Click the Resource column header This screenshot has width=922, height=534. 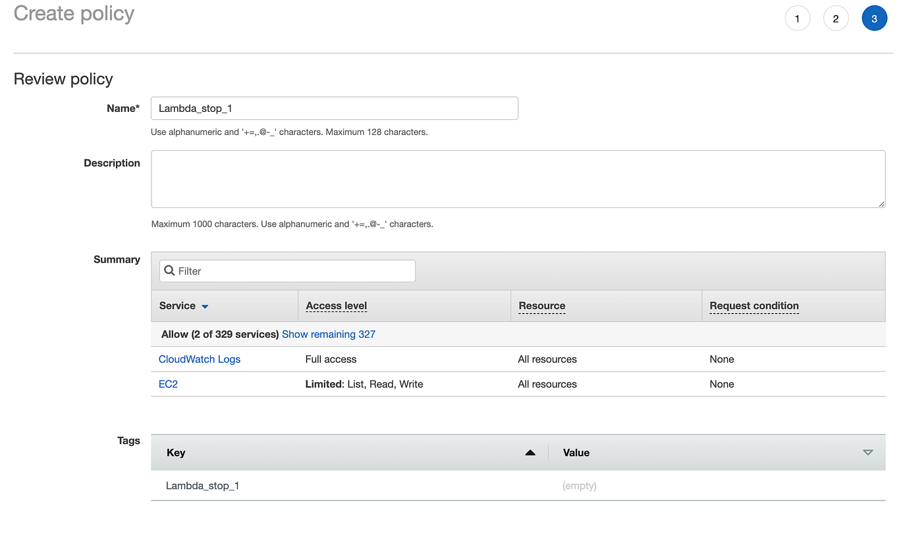coord(542,306)
